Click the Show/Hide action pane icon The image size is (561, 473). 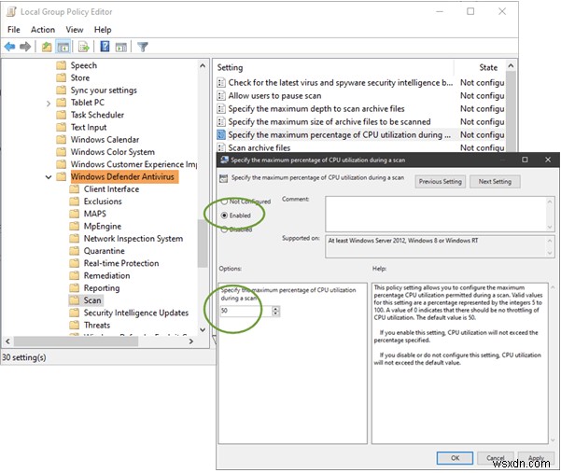click(x=121, y=47)
